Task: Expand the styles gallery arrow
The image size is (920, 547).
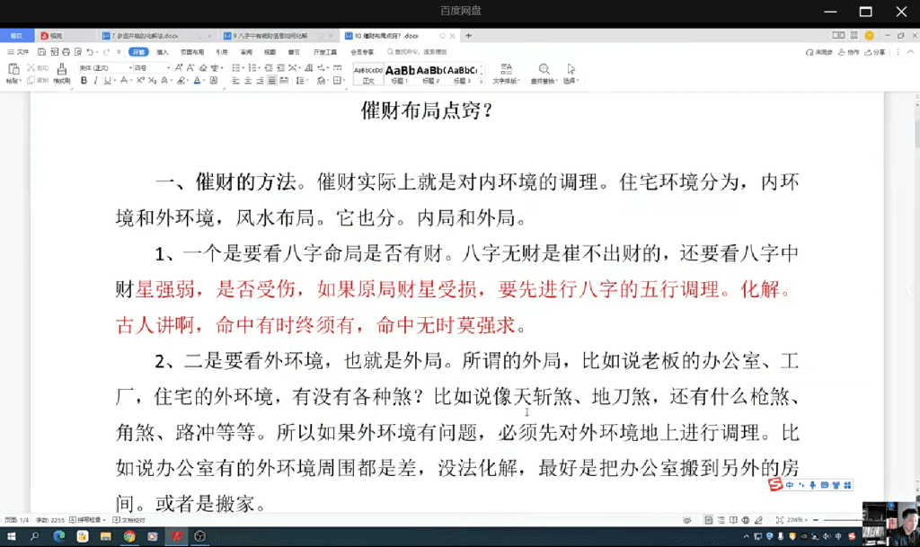Action: 482,81
